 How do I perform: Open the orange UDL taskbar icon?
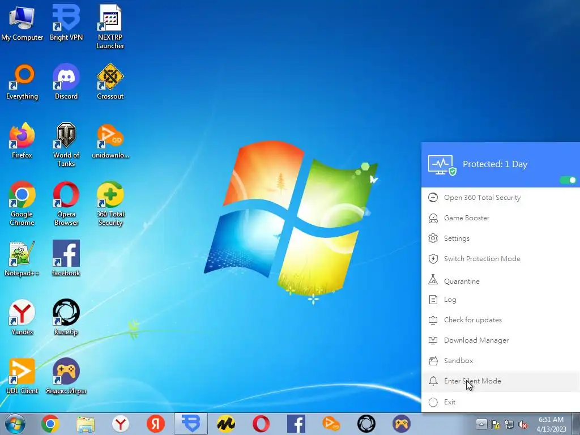point(331,424)
